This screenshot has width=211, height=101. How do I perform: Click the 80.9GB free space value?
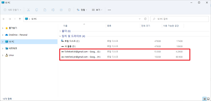click(x=179, y=57)
